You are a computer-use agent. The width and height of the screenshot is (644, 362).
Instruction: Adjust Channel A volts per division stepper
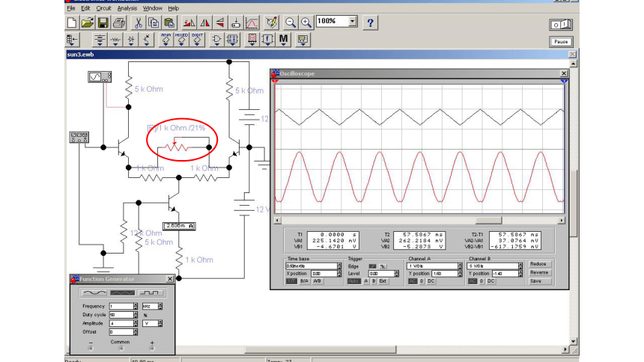[460, 266]
